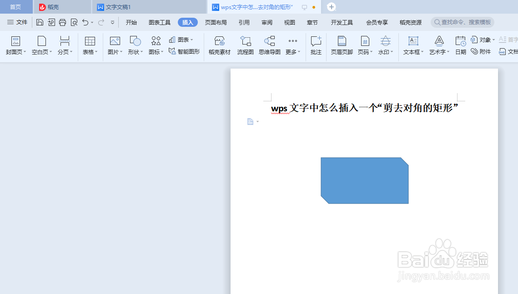Image resolution: width=518 pixels, height=294 pixels.
Task: Open the 会员专享 tab
Action: (377, 22)
